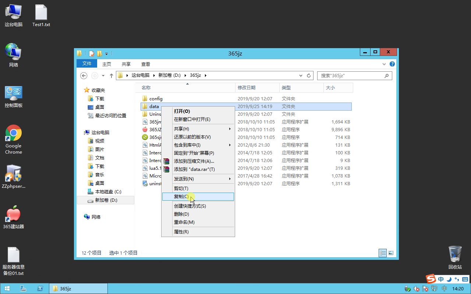The height and width of the screenshot is (294, 471).
Task: Launch Google Chrome desktop shortcut
Action: click(13, 140)
